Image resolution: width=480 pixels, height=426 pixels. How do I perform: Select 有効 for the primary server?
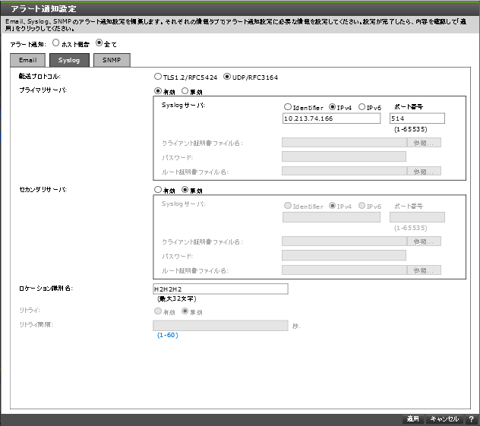pyautogui.click(x=158, y=90)
